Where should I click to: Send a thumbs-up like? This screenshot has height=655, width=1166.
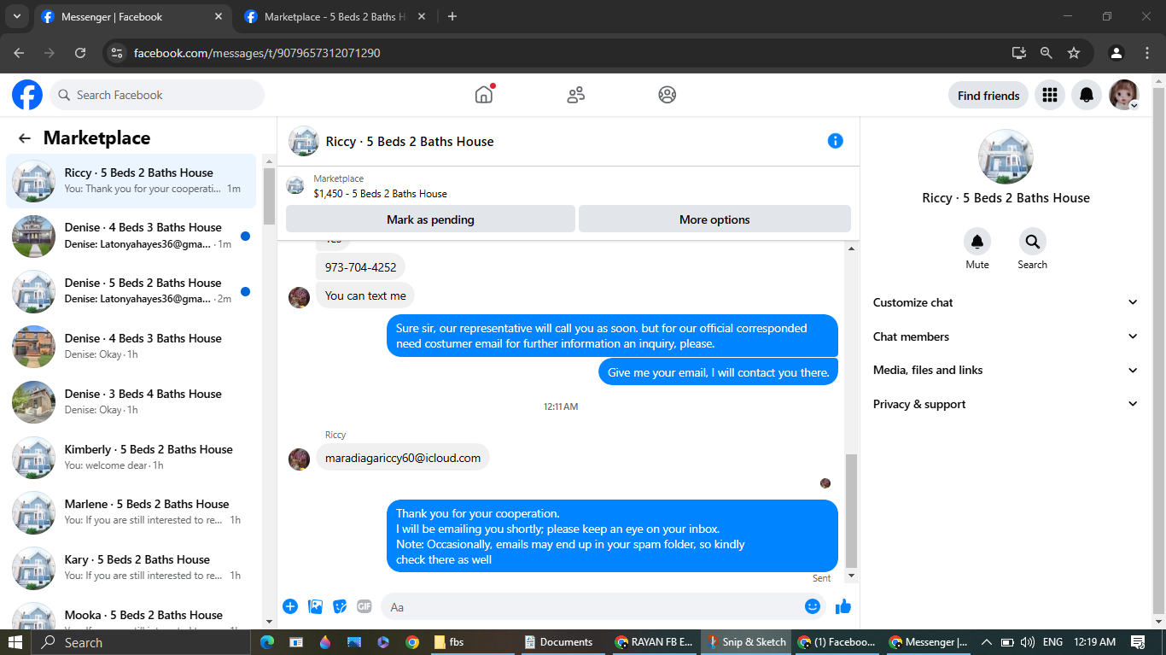[x=843, y=606]
